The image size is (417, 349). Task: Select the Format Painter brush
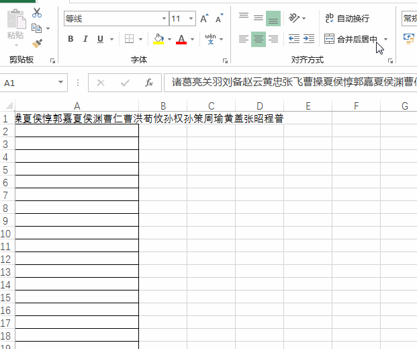pos(37,44)
